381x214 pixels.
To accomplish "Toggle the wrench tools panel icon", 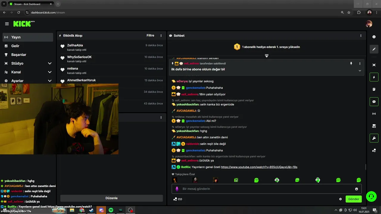I will 374,138.
